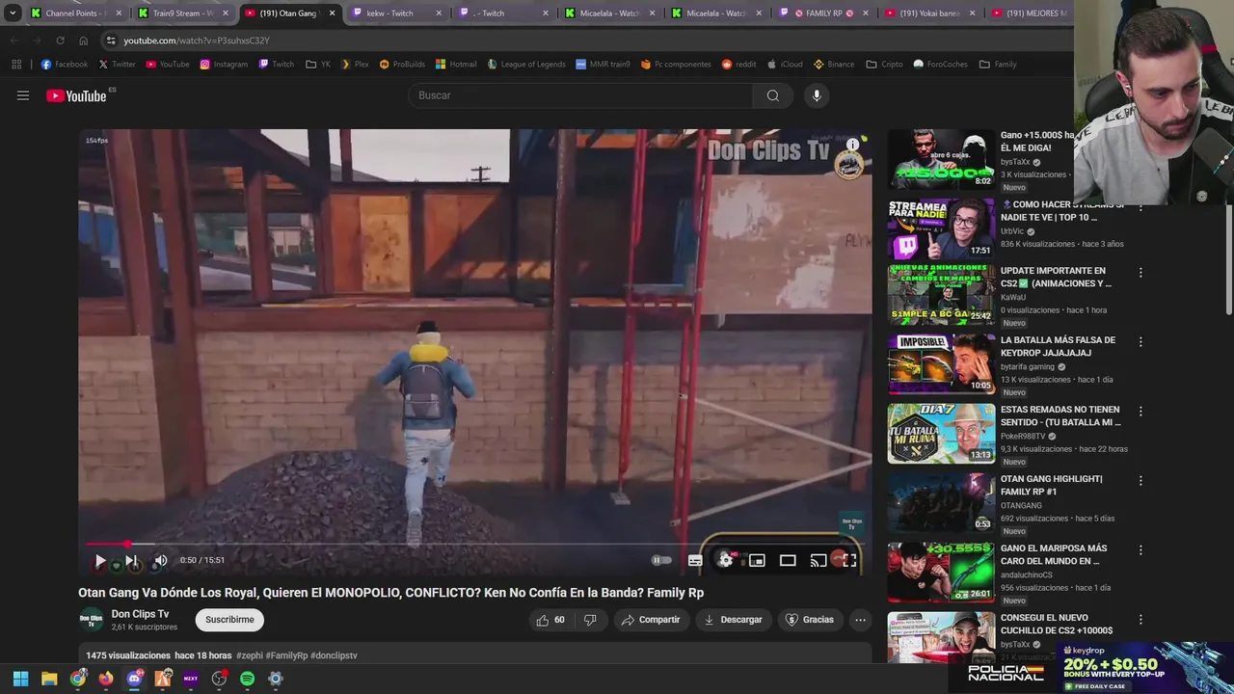This screenshot has height=694, width=1234.
Task: Open OTAN GANG HIGHLIGHT thumbnail
Action: click(x=941, y=502)
